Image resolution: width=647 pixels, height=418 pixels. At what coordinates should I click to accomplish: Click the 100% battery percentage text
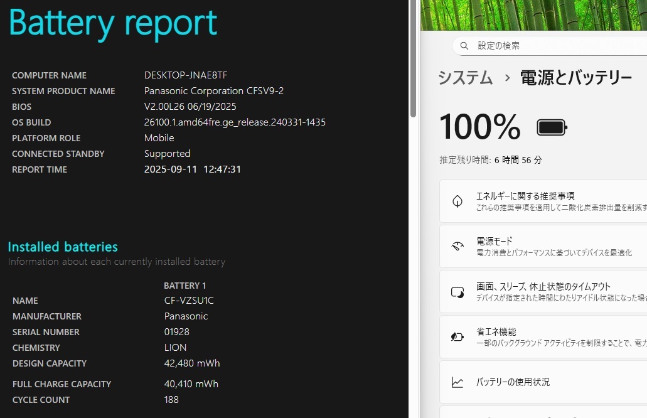coord(480,127)
